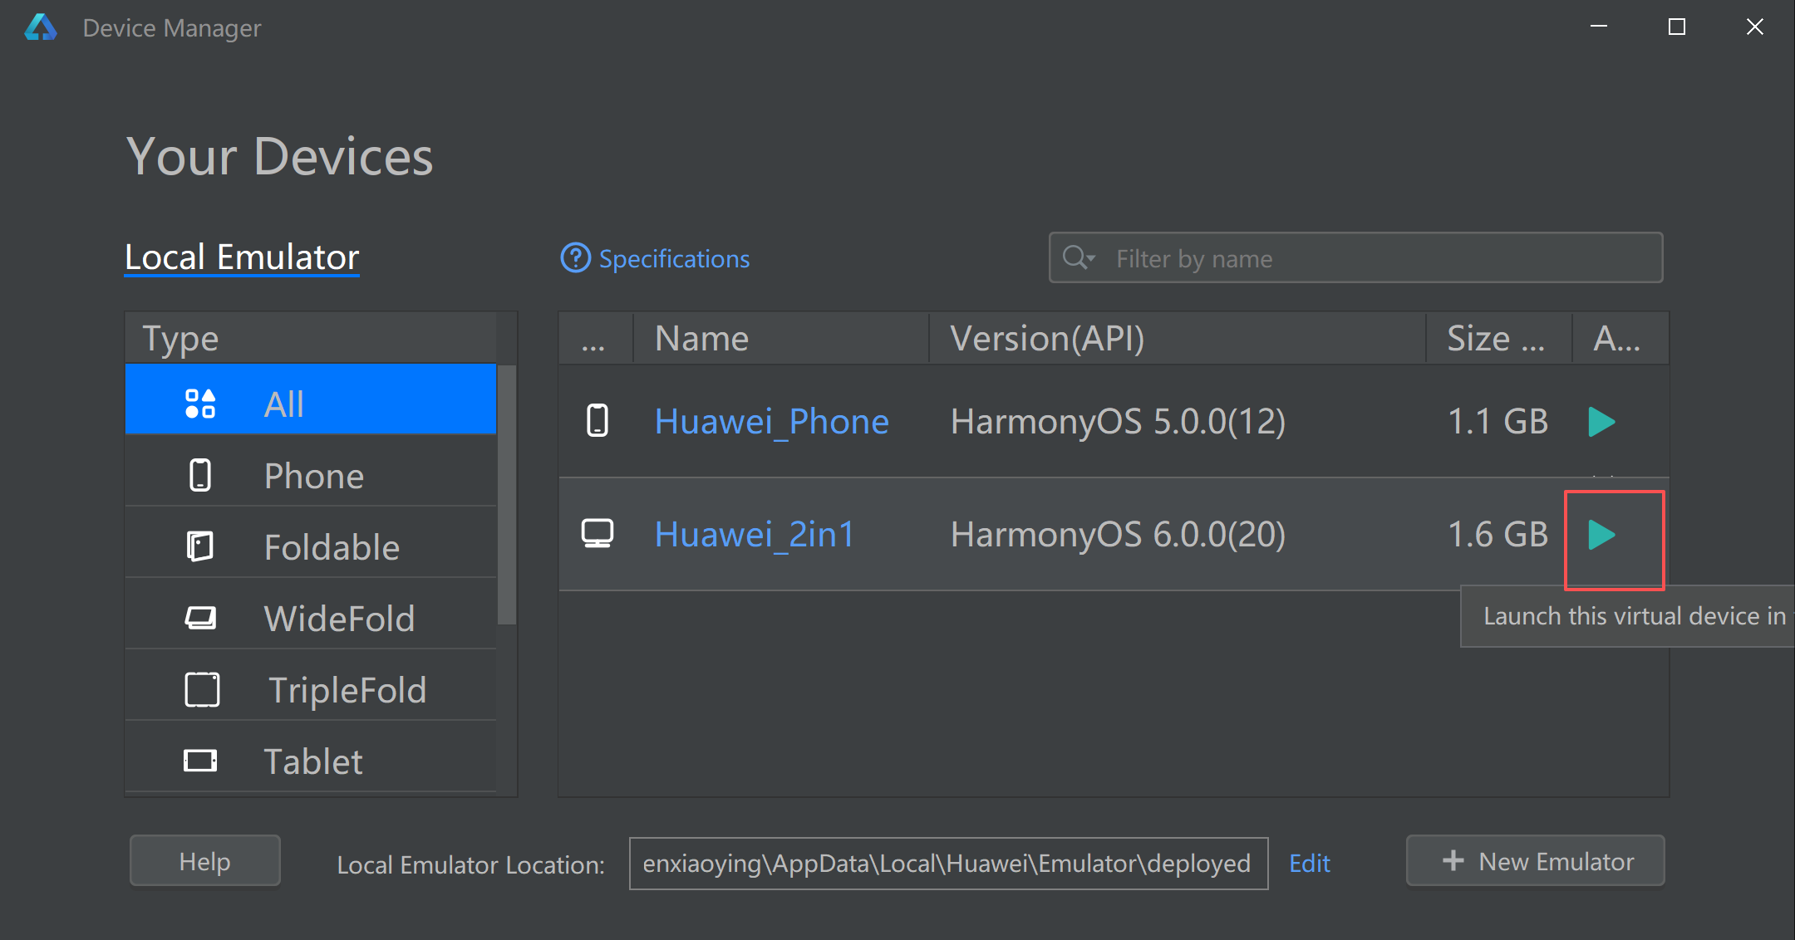Switch to the Local Emulator tab

pyautogui.click(x=242, y=257)
